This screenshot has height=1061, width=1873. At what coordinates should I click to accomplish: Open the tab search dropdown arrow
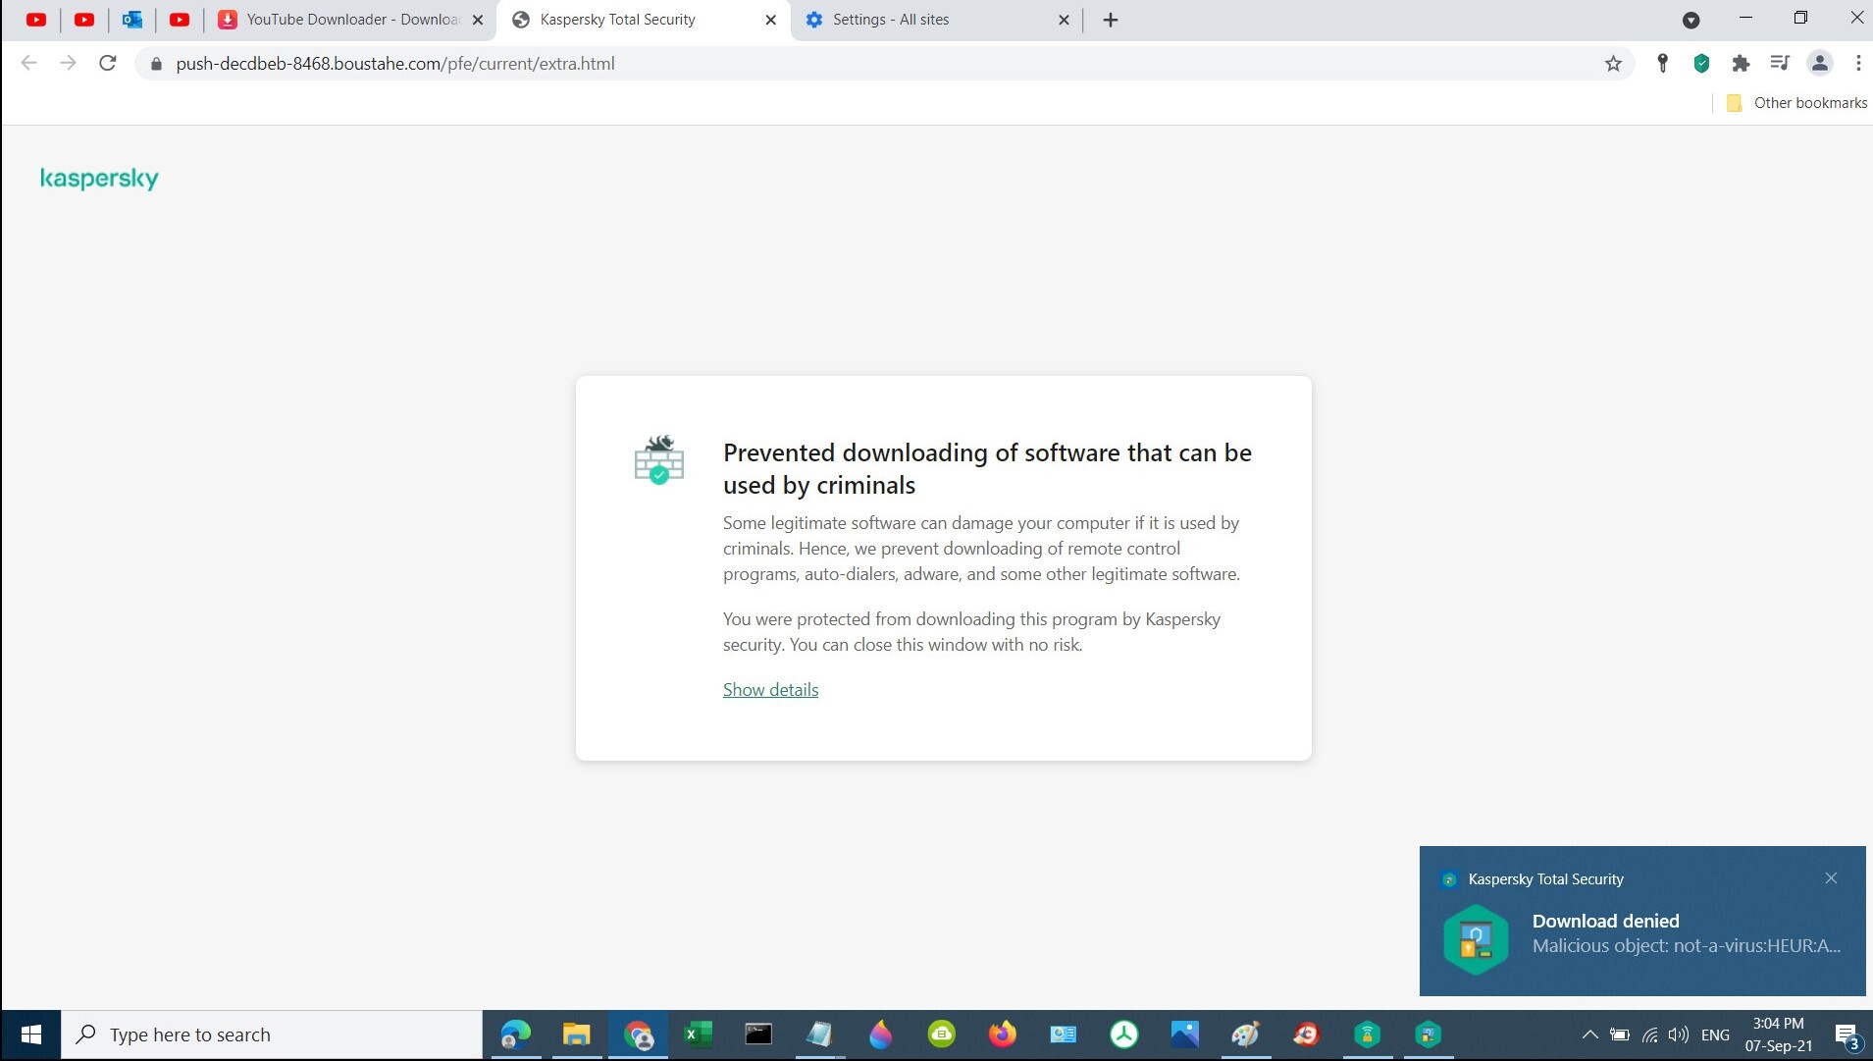click(x=1691, y=20)
